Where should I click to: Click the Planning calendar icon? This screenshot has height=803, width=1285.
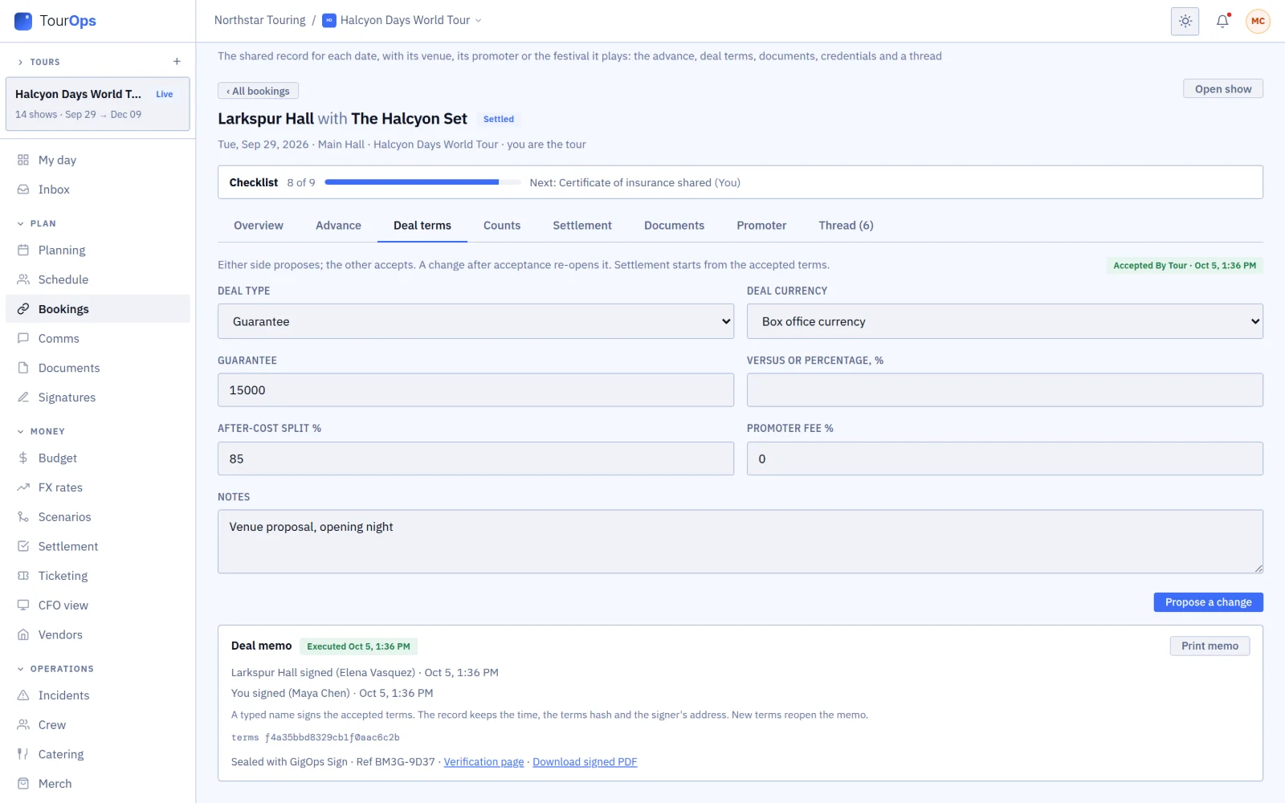[23, 251]
